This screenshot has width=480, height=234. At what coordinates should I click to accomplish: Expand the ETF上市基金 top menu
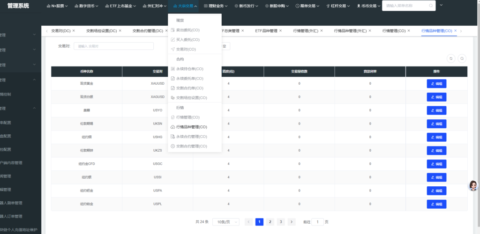point(120,6)
